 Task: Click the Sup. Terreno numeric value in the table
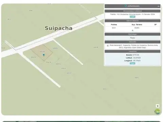point(137,28)
